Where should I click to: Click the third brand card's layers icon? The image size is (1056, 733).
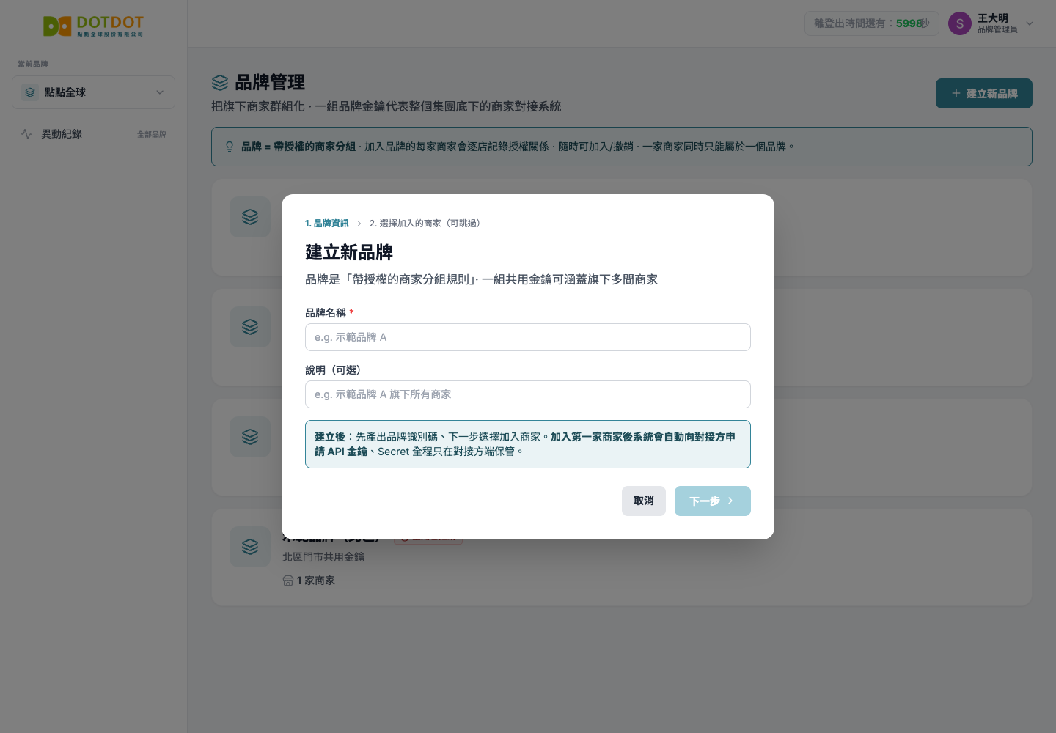coord(250,437)
